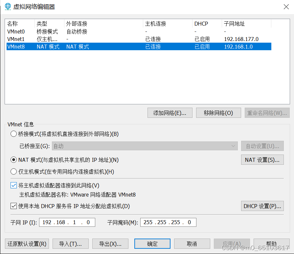
Task: Select the NAT 模式 radio button
Action: coord(13,160)
